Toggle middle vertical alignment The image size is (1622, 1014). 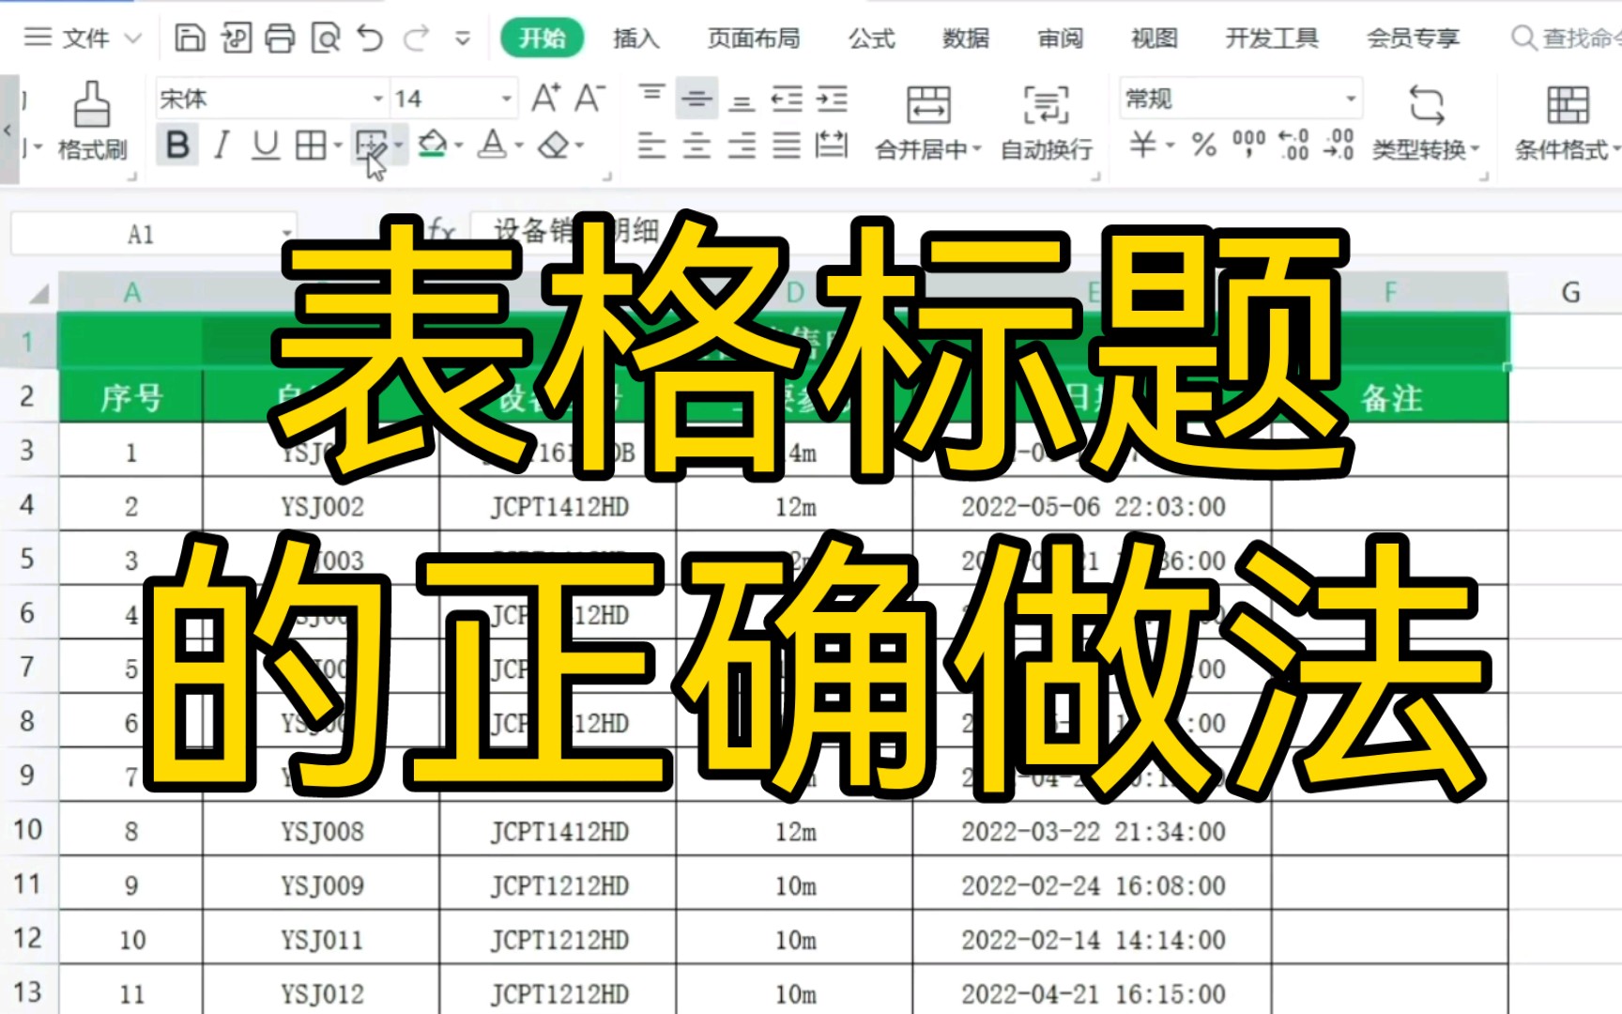[x=696, y=98]
